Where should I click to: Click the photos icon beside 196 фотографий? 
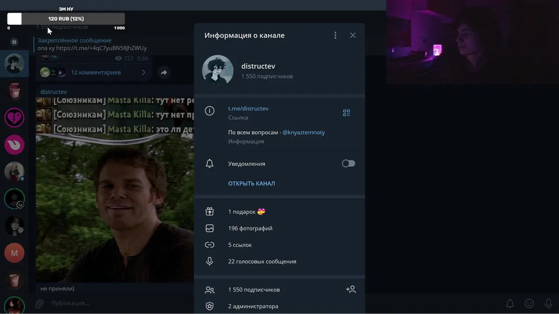[x=210, y=228]
